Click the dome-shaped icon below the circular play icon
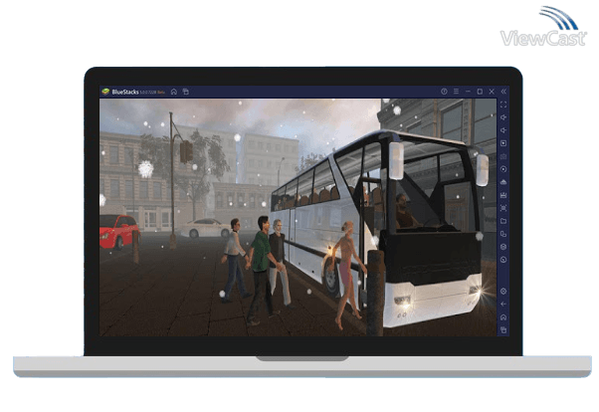Screen dimensions: 599x412 click(503, 182)
